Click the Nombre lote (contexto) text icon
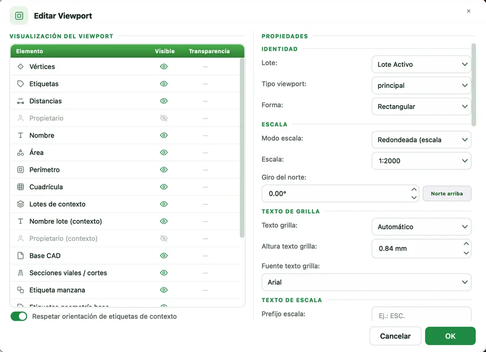The width and height of the screenshot is (486, 352). [21, 221]
